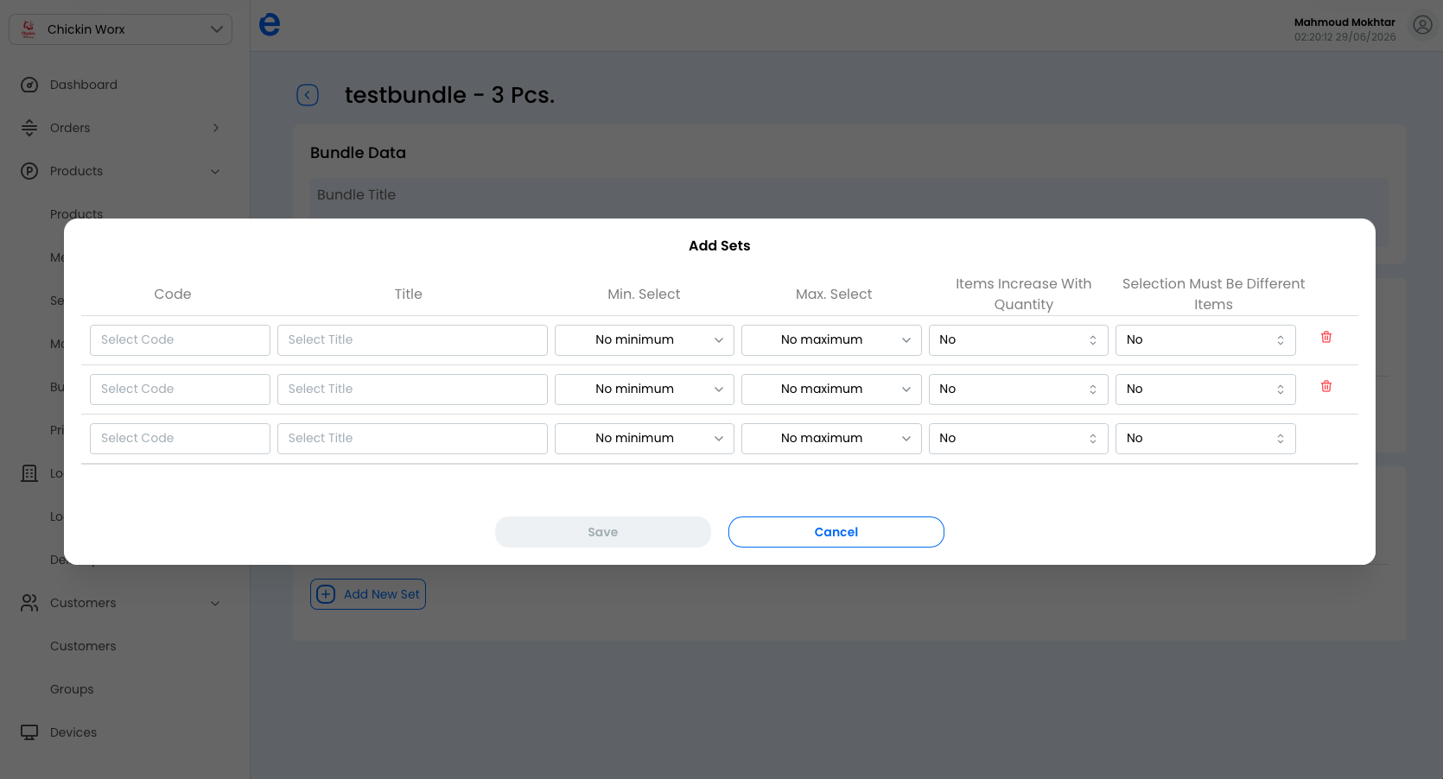
Task: Open Dashboard from the sidebar
Action: click(84, 85)
